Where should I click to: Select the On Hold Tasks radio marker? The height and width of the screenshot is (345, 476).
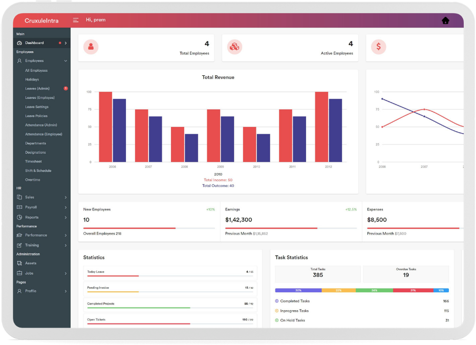pos(277,320)
